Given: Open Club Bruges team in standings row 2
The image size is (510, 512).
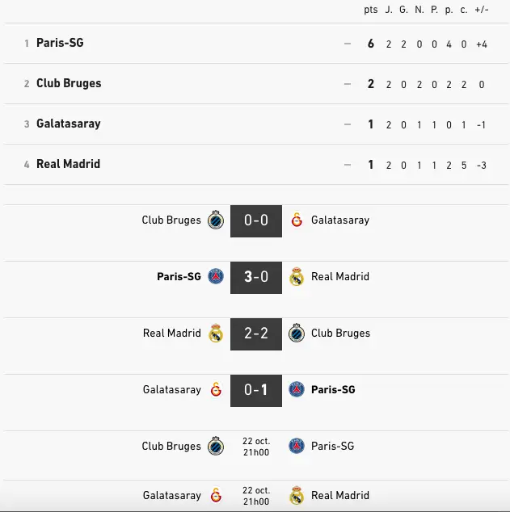Looking at the screenshot, I should click(x=69, y=83).
